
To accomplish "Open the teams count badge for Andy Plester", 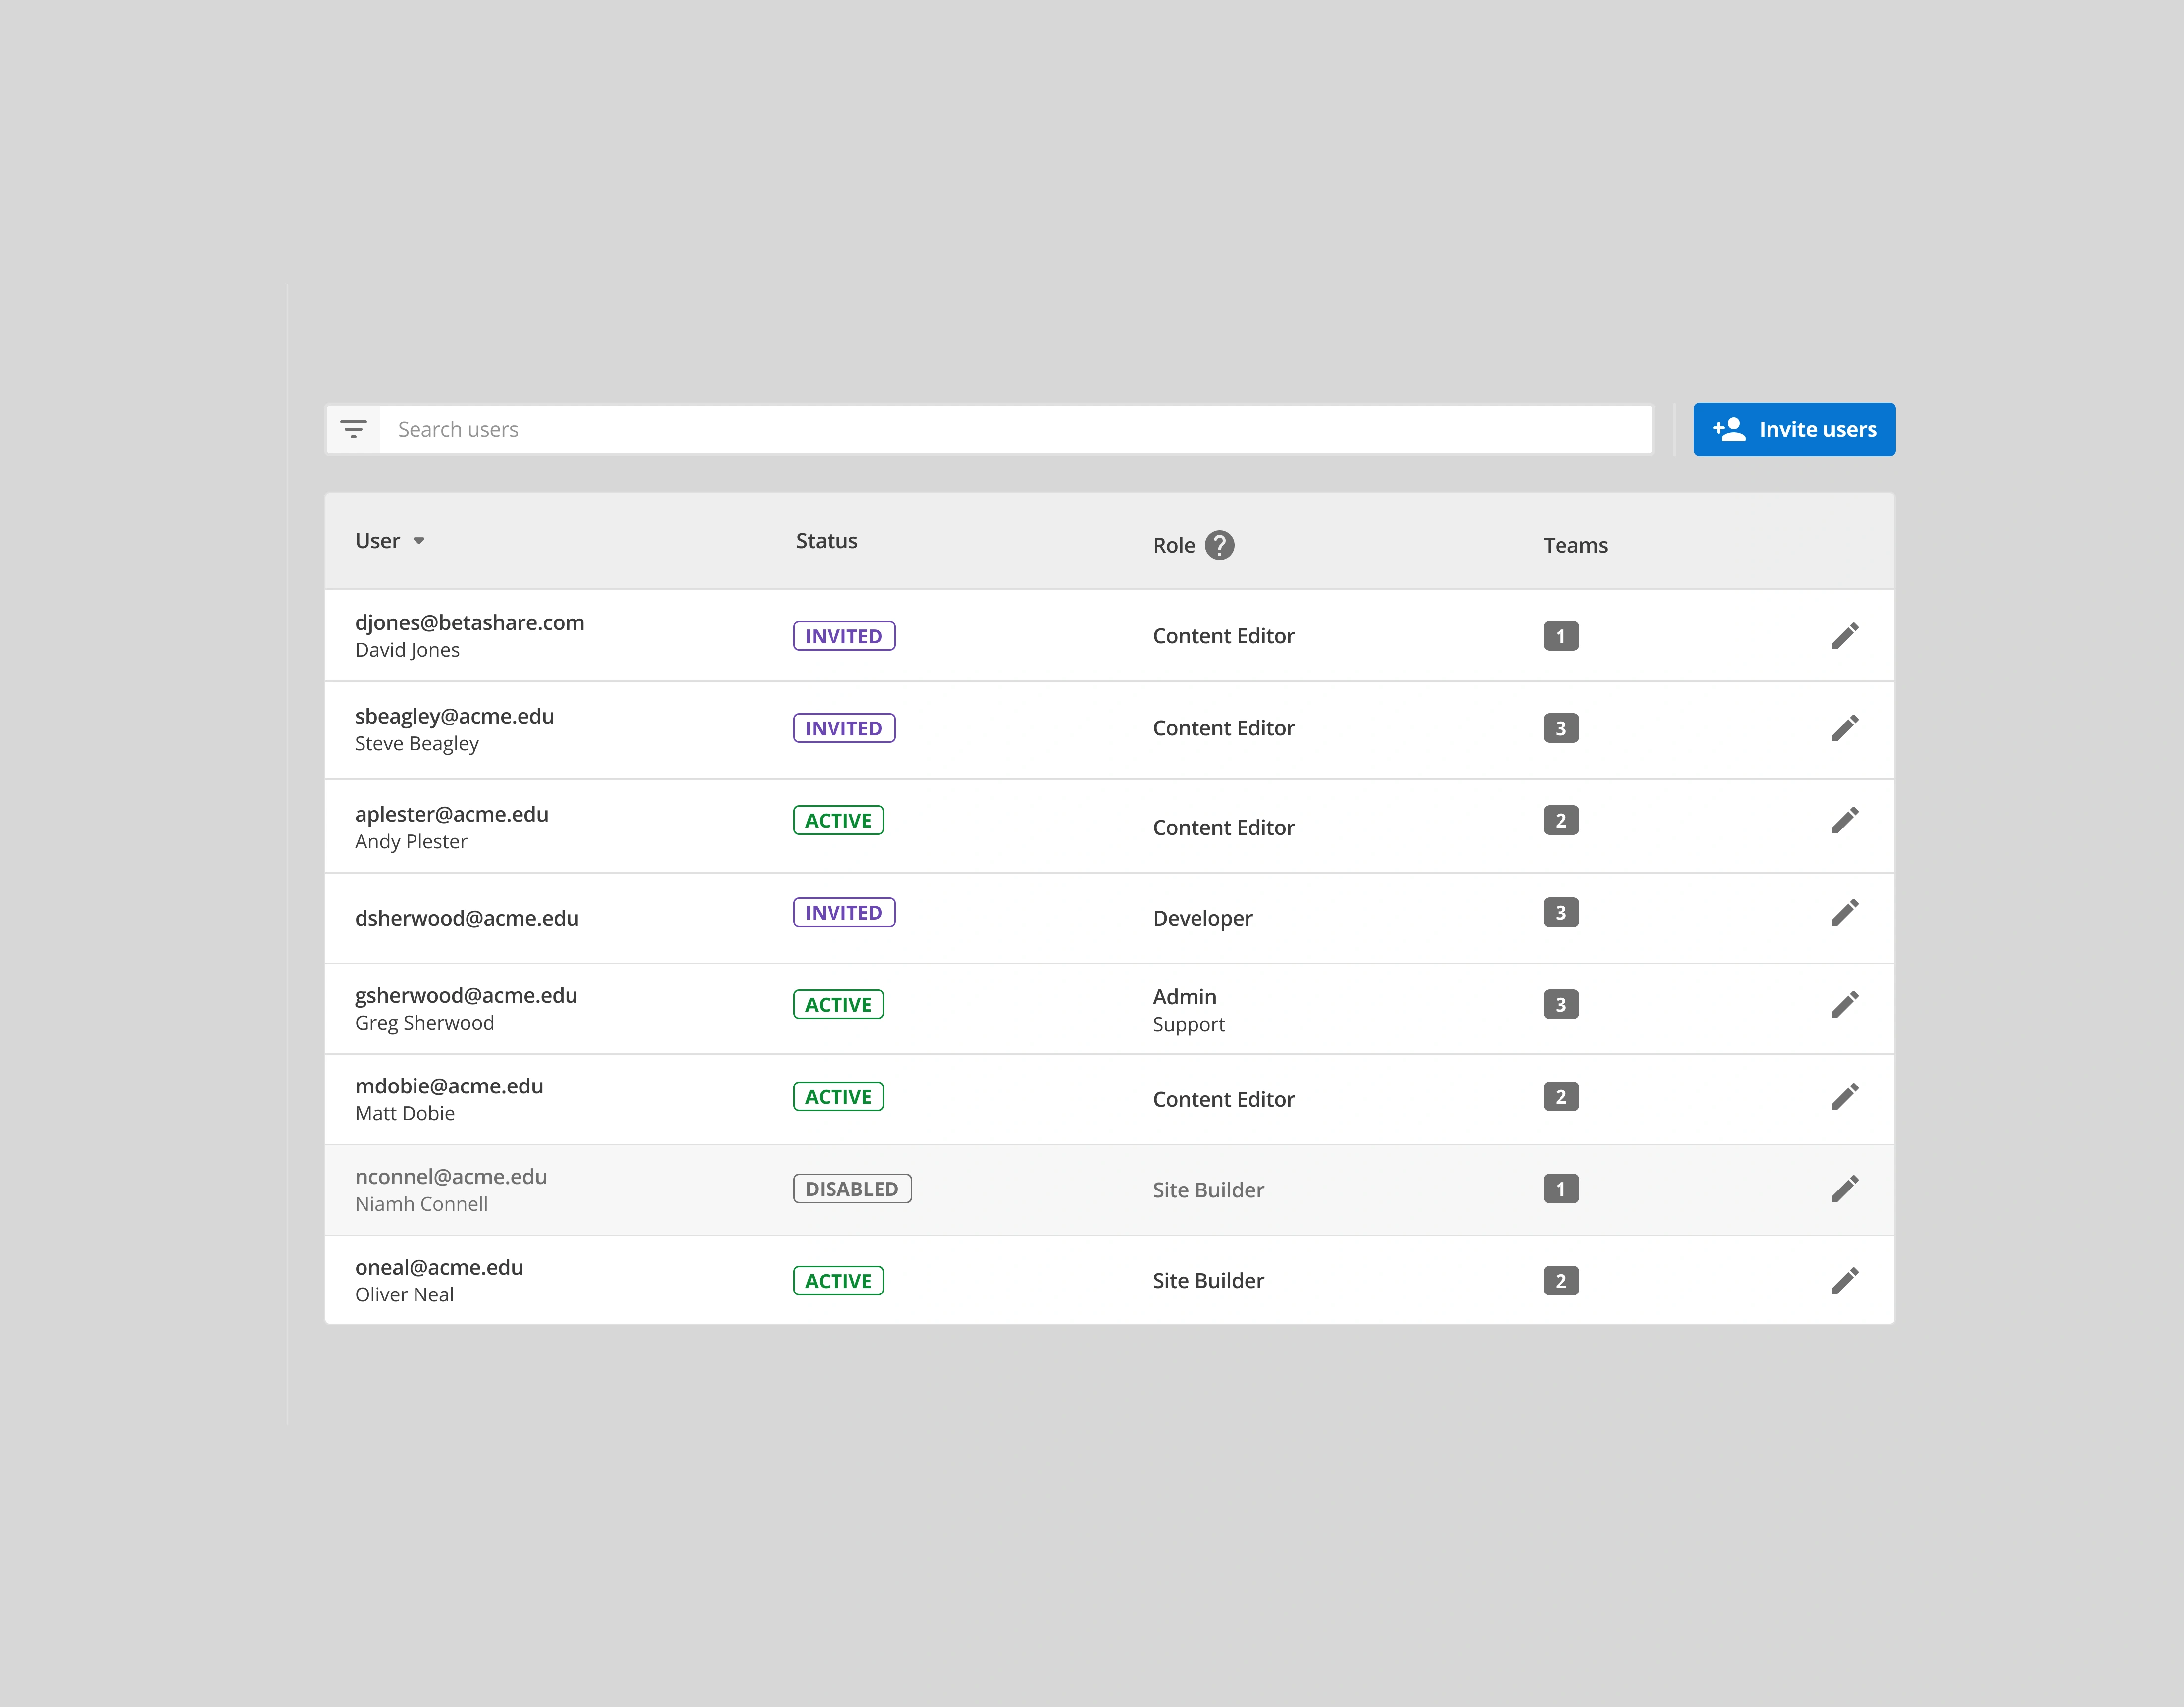I will click(x=1561, y=820).
